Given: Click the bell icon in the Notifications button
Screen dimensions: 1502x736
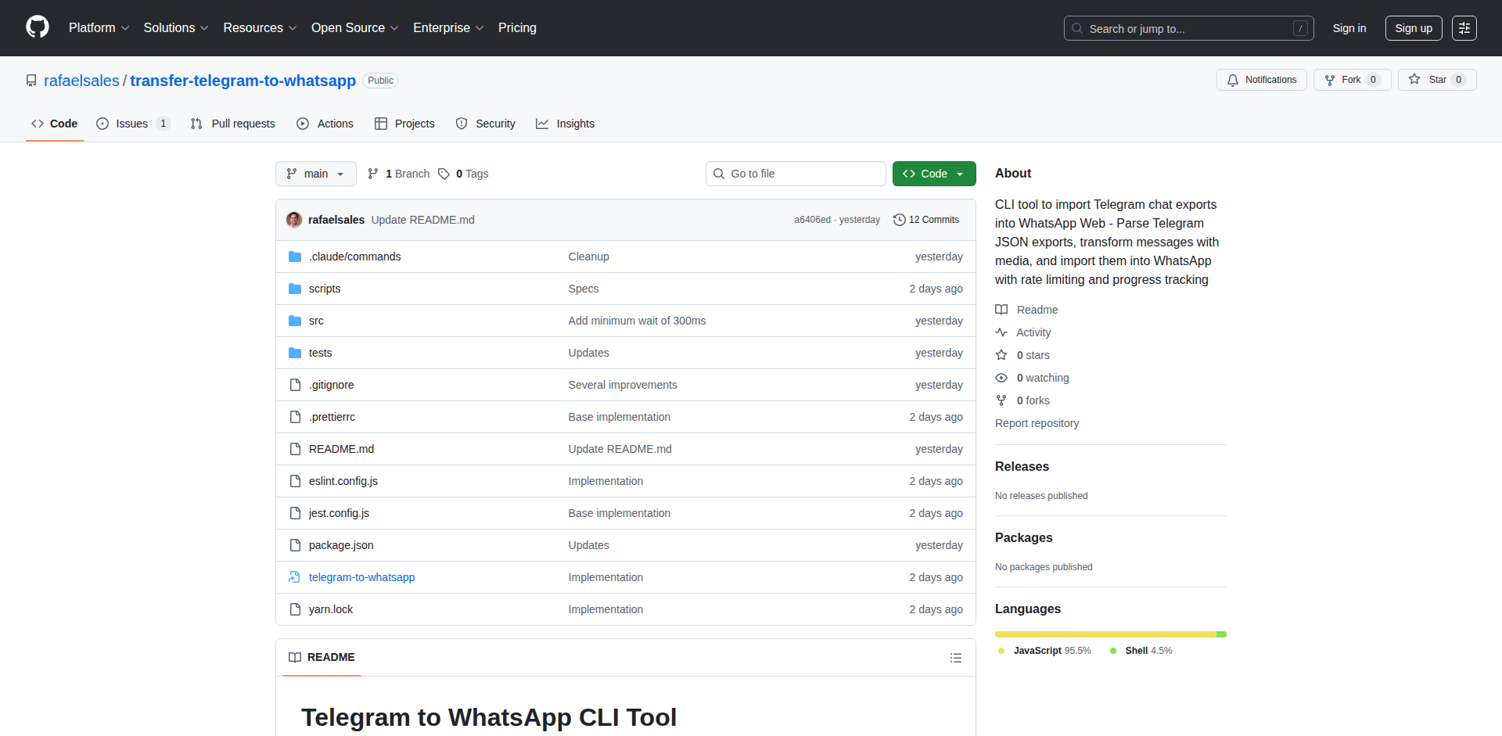Looking at the screenshot, I should coord(1233,80).
